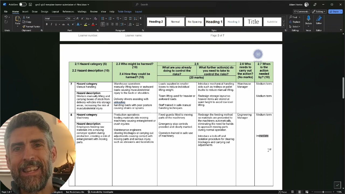Click the Paste clipboard icon
This screenshot has width=345, height=194.
(18, 19)
